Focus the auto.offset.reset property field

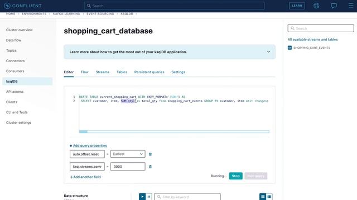pyautogui.click(x=87, y=154)
